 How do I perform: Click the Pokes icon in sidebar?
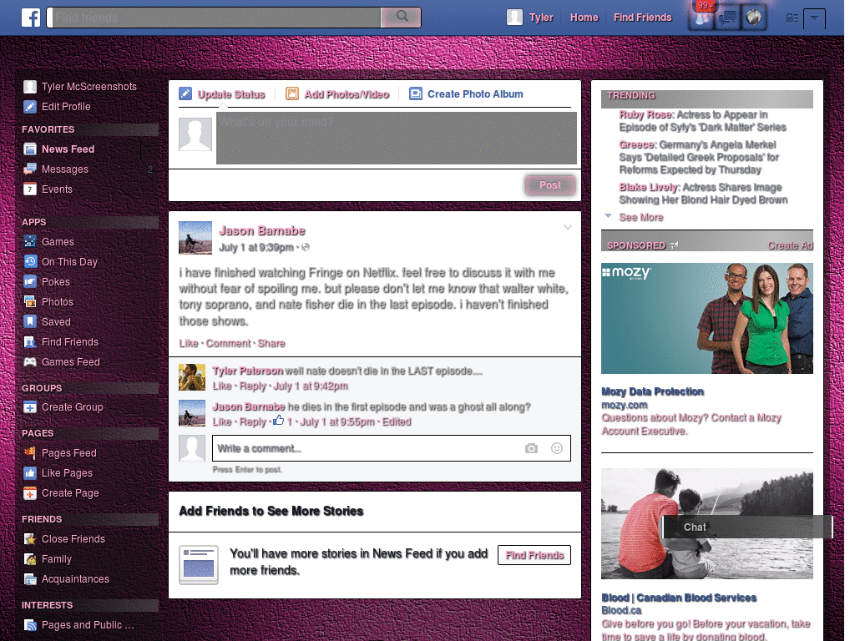click(x=30, y=282)
